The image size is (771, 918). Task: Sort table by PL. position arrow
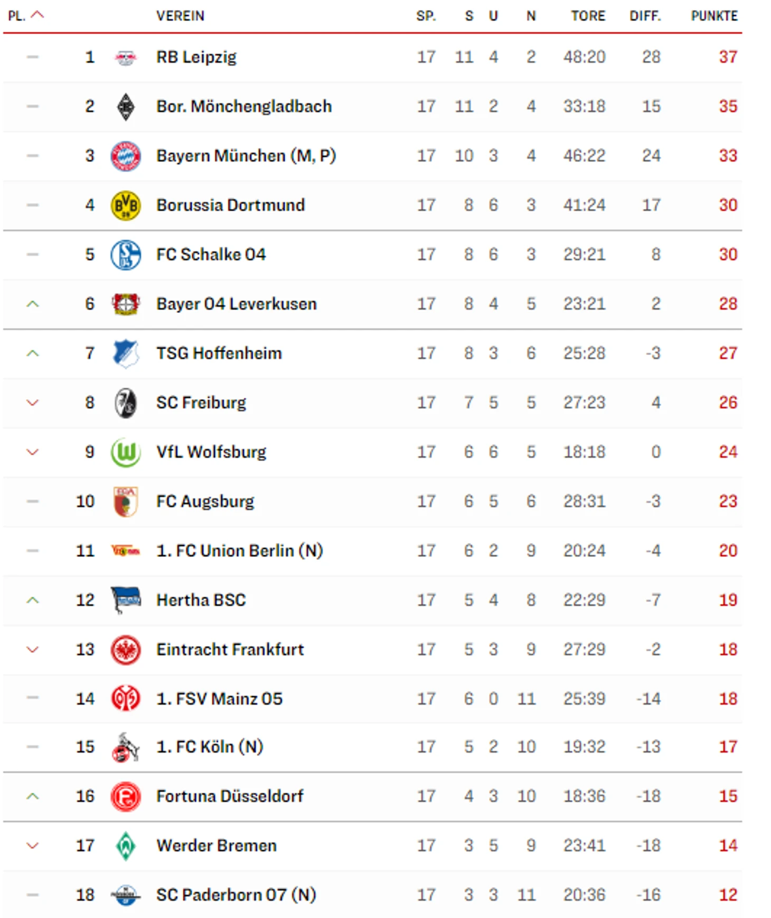37,15
